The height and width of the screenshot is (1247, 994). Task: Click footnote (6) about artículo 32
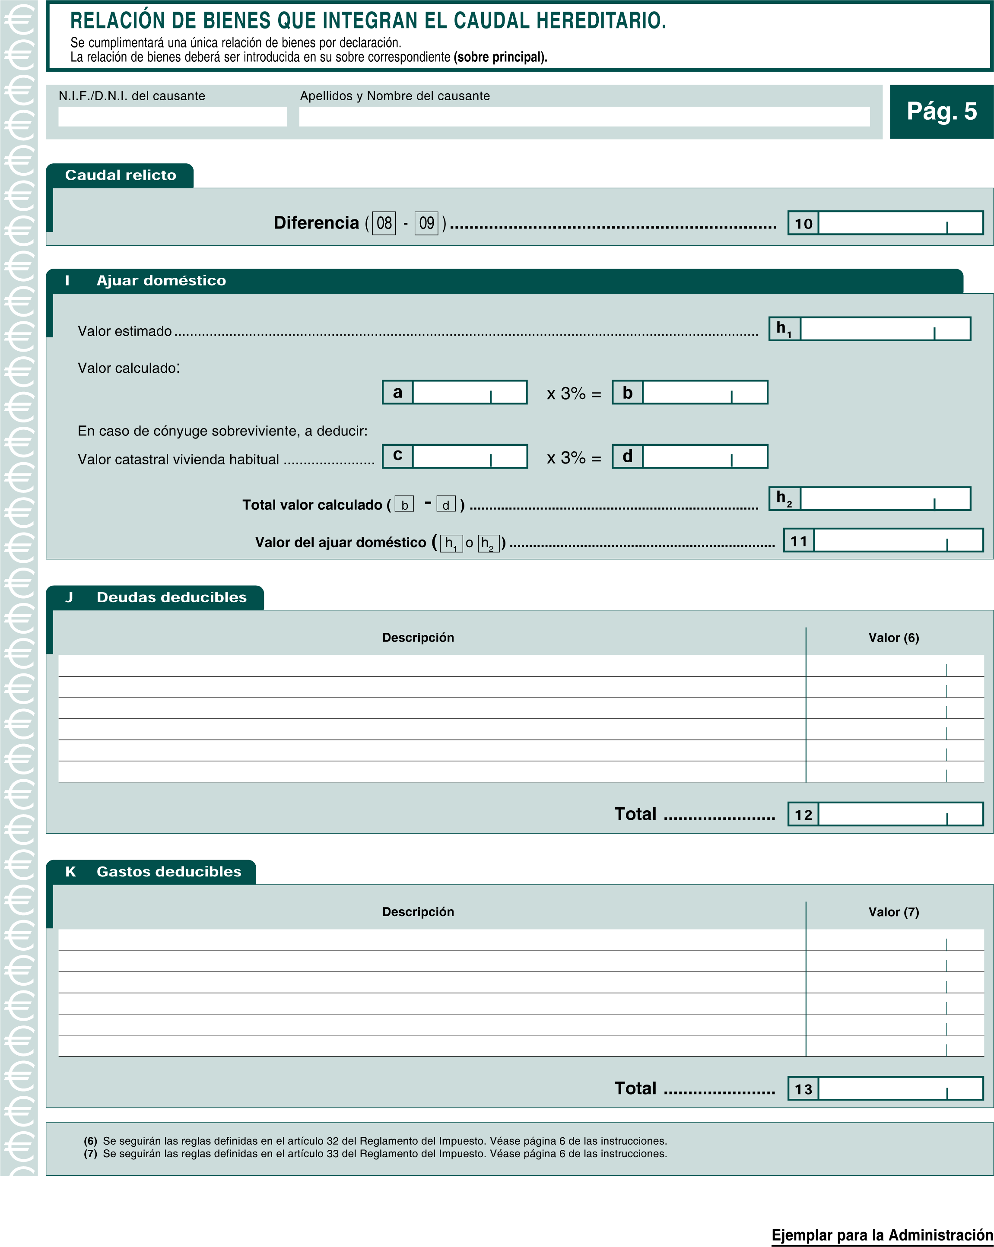(375, 1141)
